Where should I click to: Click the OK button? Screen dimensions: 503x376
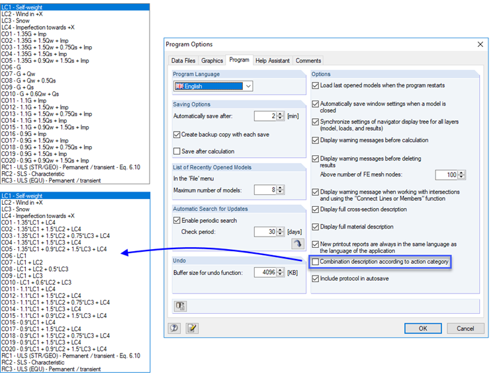coord(423,328)
